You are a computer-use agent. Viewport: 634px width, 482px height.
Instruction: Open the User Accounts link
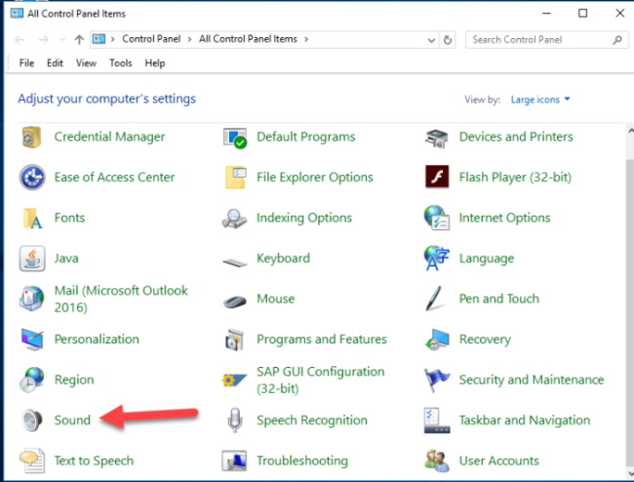click(498, 461)
